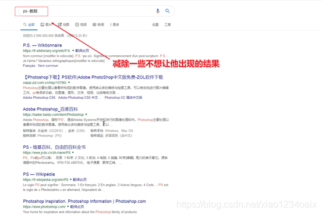Click the blue magnifier search button
The height and width of the screenshot is (215, 322).
point(167,11)
